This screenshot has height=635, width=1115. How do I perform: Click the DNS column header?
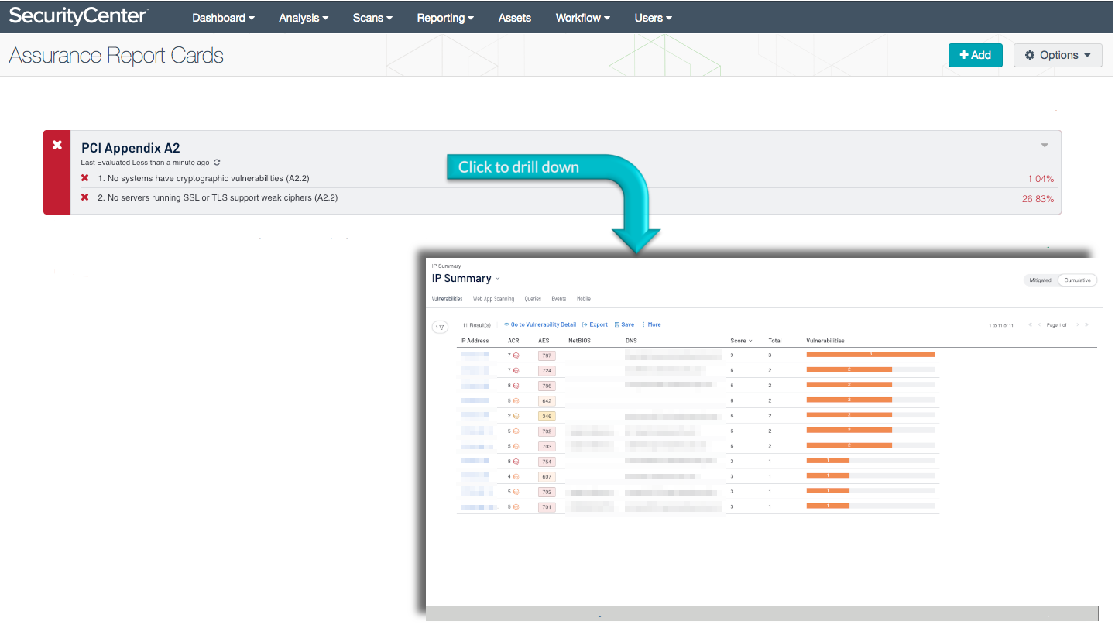tap(631, 341)
